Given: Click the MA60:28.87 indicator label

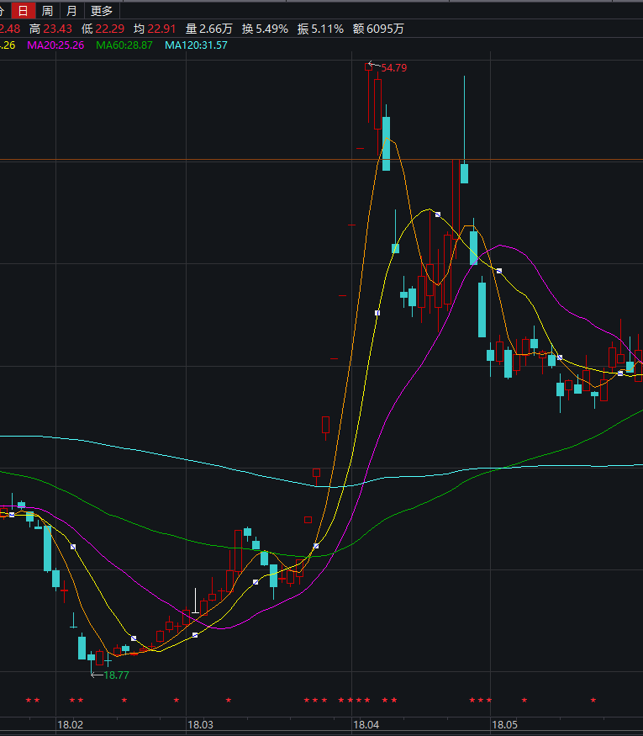Looking at the screenshot, I should 124,45.
